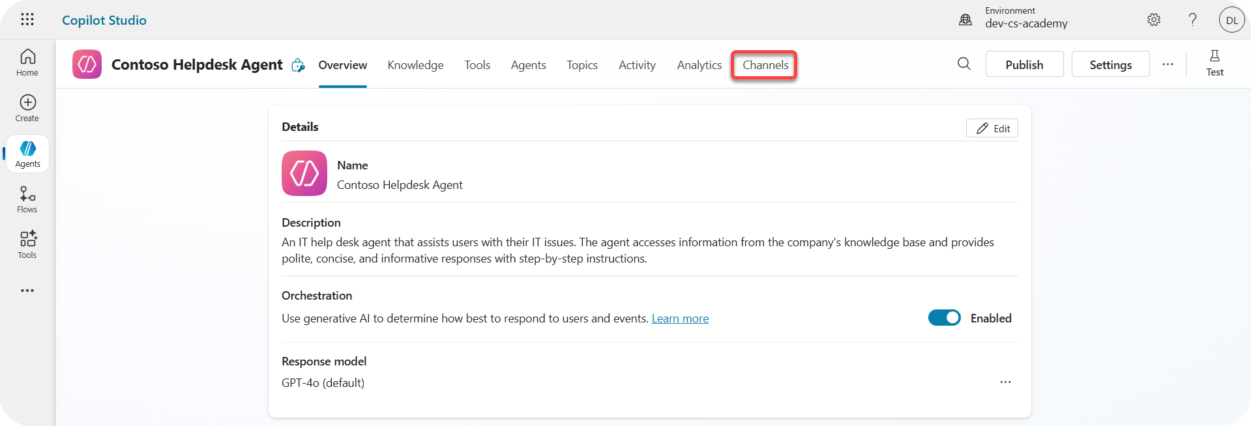The height and width of the screenshot is (426, 1251).
Task: Click the Edit button in Details
Action: pos(992,128)
